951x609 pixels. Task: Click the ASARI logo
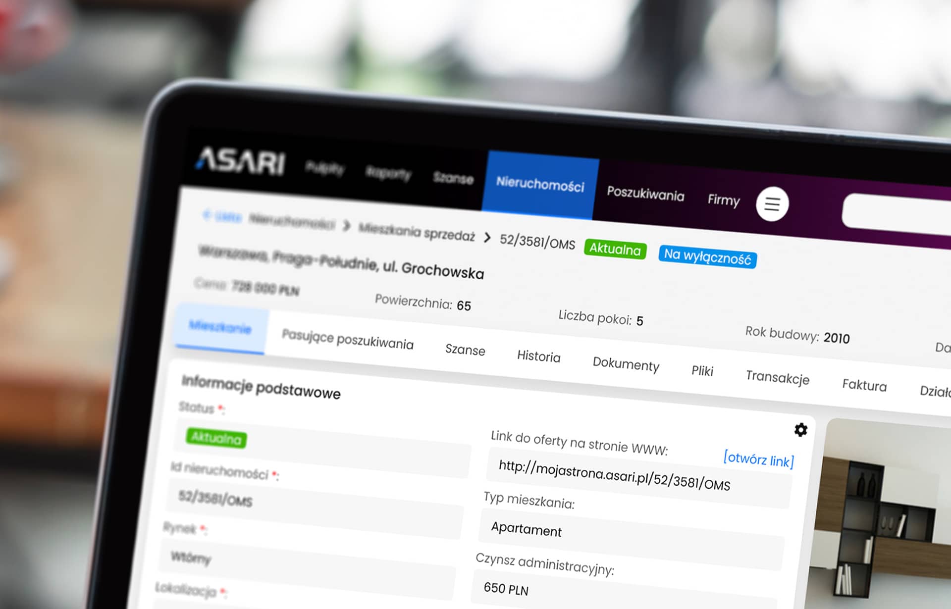(241, 161)
